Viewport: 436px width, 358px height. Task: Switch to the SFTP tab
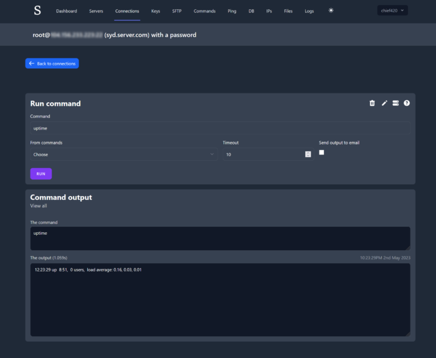pos(177,11)
